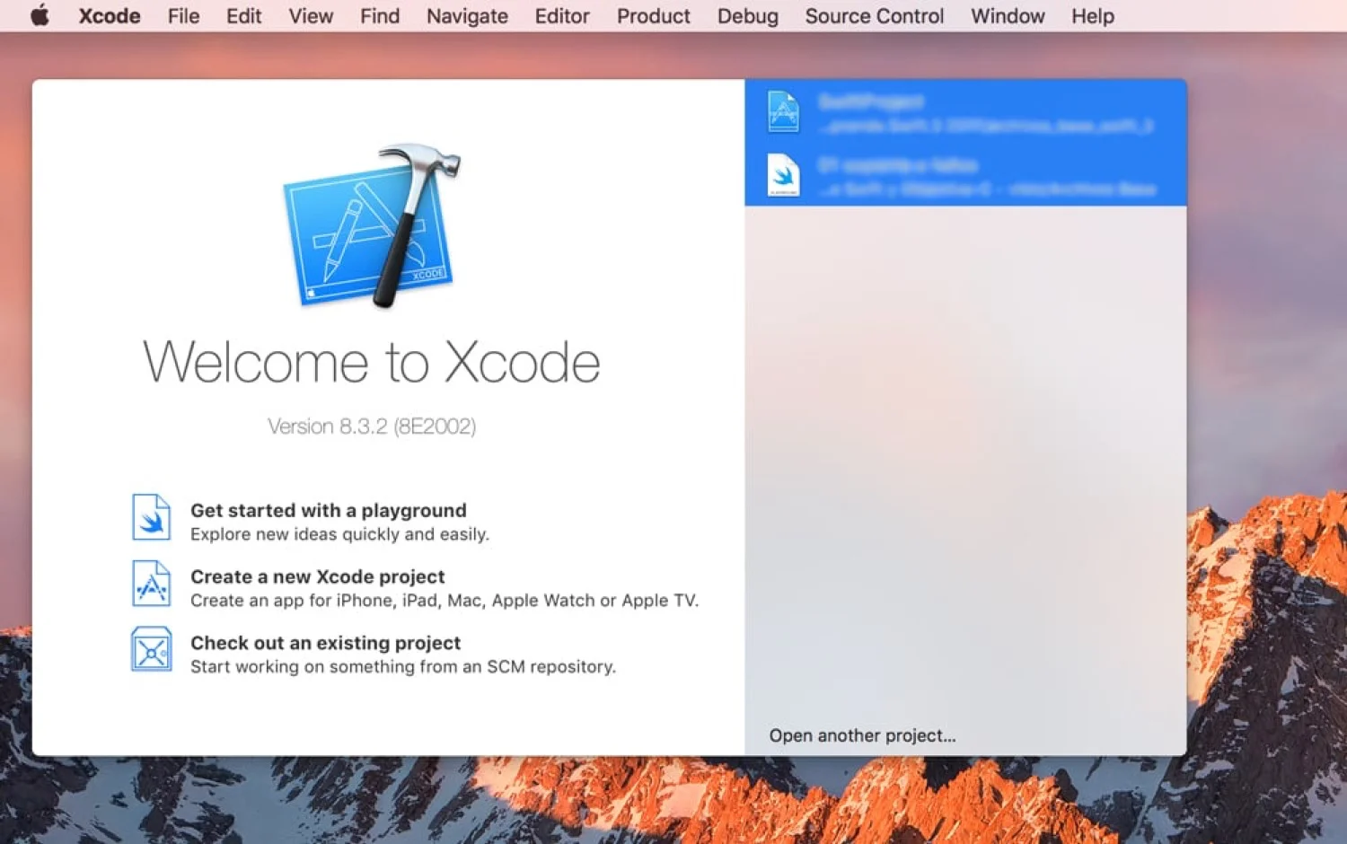
Task: Click the check out repository icon
Action: click(151, 649)
